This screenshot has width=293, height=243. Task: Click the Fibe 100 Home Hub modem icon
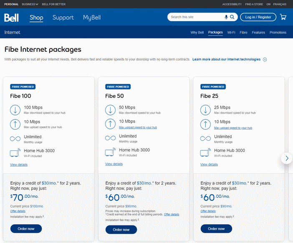(15, 153)
